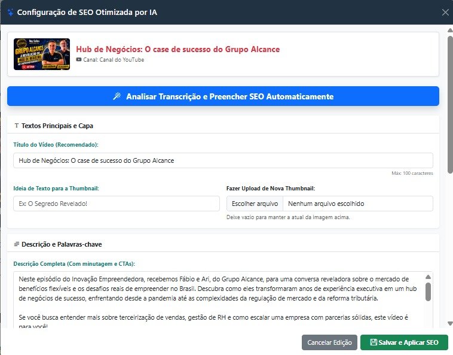Close the SEO configuration dialog
The height and width of the screenshot is (355, 453).
[445, 13]
